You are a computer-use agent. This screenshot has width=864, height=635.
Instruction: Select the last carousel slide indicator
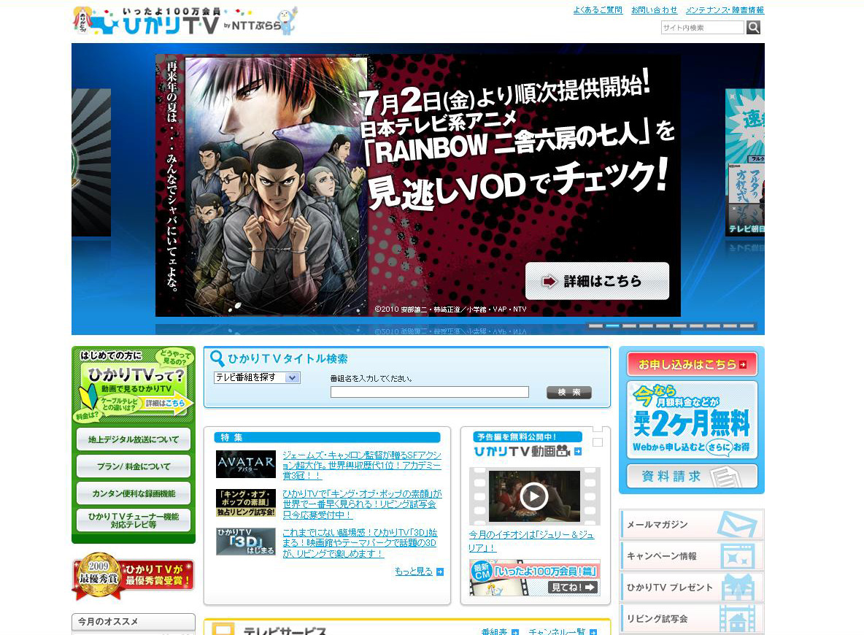[x=747, y=326]
